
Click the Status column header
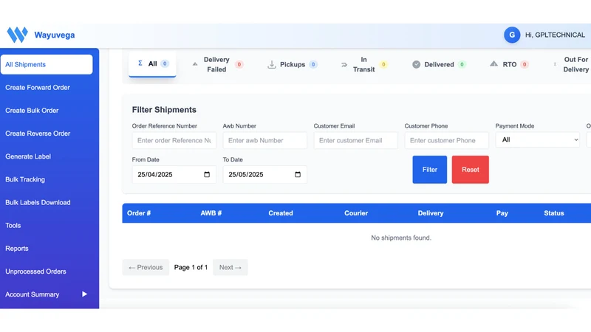553,213
